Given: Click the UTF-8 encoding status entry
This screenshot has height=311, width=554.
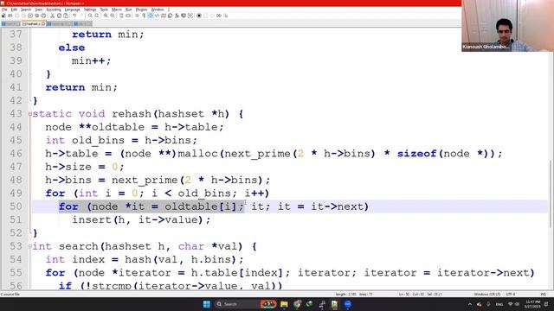Looking at the screenshot, I should (511, 294).
